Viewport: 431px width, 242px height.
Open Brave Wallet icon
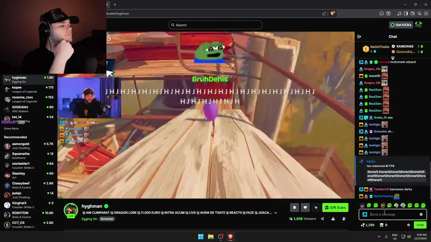412,13
